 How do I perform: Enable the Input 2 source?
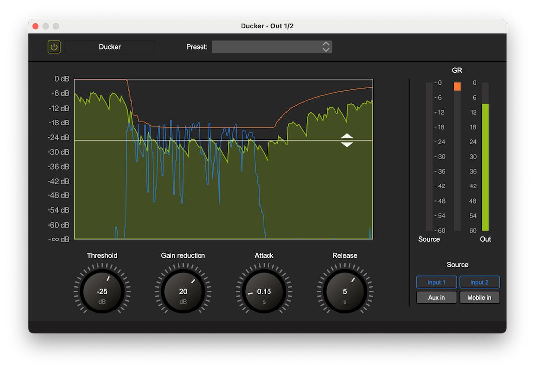[479, 282]
